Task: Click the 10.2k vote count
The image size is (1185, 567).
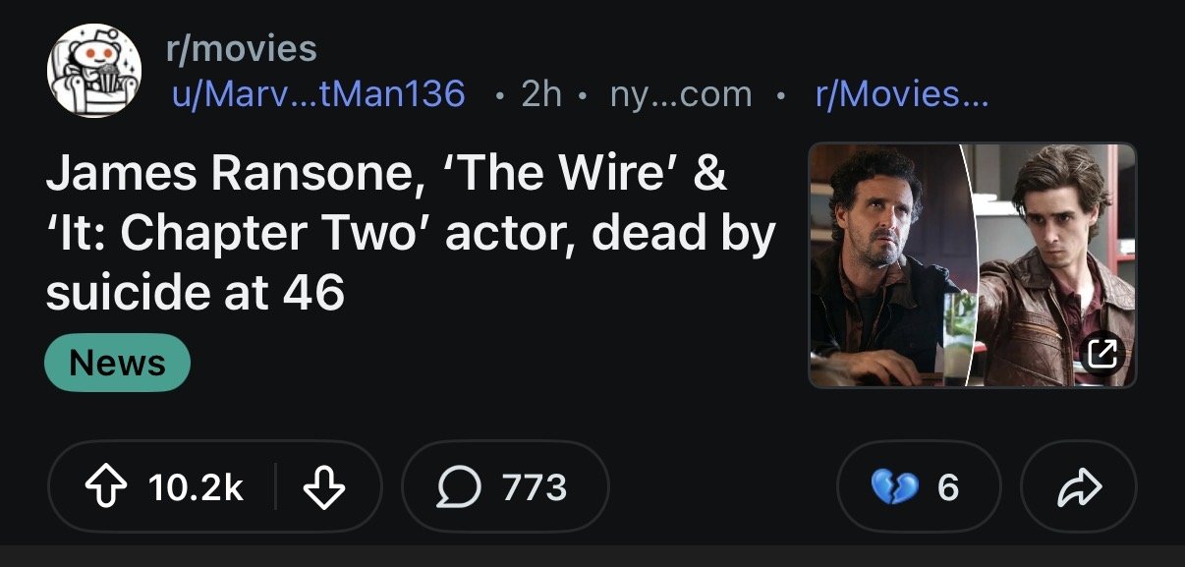Action: click(x=196, y=487)
